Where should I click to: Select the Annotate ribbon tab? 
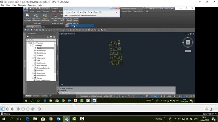[46, 11]
